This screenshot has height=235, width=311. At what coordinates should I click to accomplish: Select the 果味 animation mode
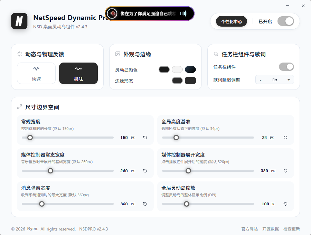(x=78, y=73)
